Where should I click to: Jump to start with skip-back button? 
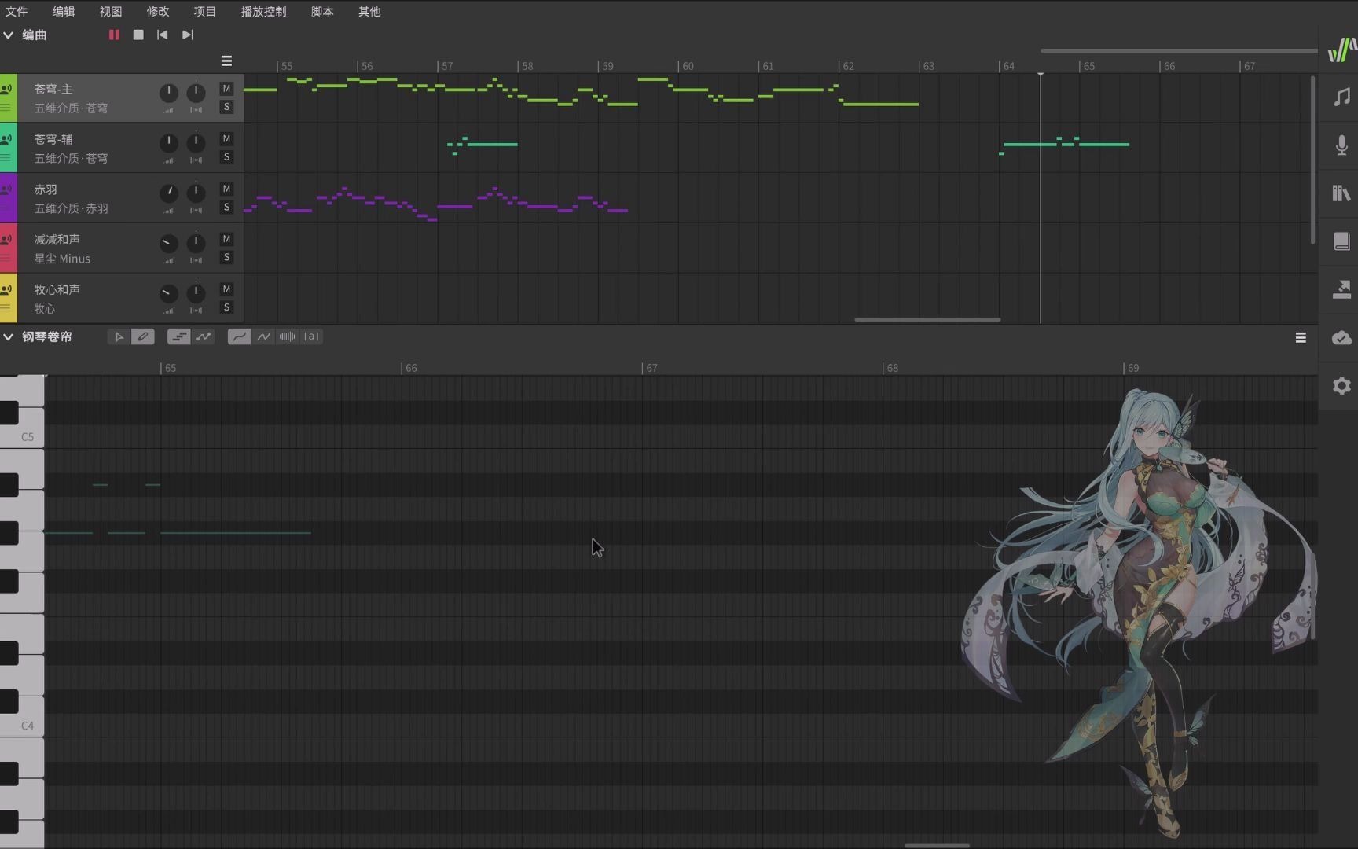point(163,35)
